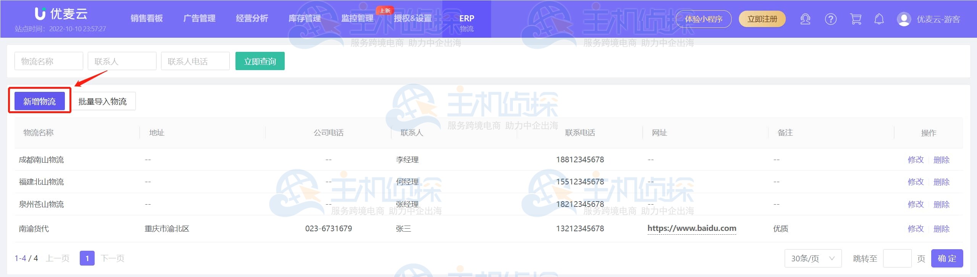Click 修改 for 成都南山物流
The width and height of the screenshot is (977, 277).
pyautogui.click(x=916, y=160)
